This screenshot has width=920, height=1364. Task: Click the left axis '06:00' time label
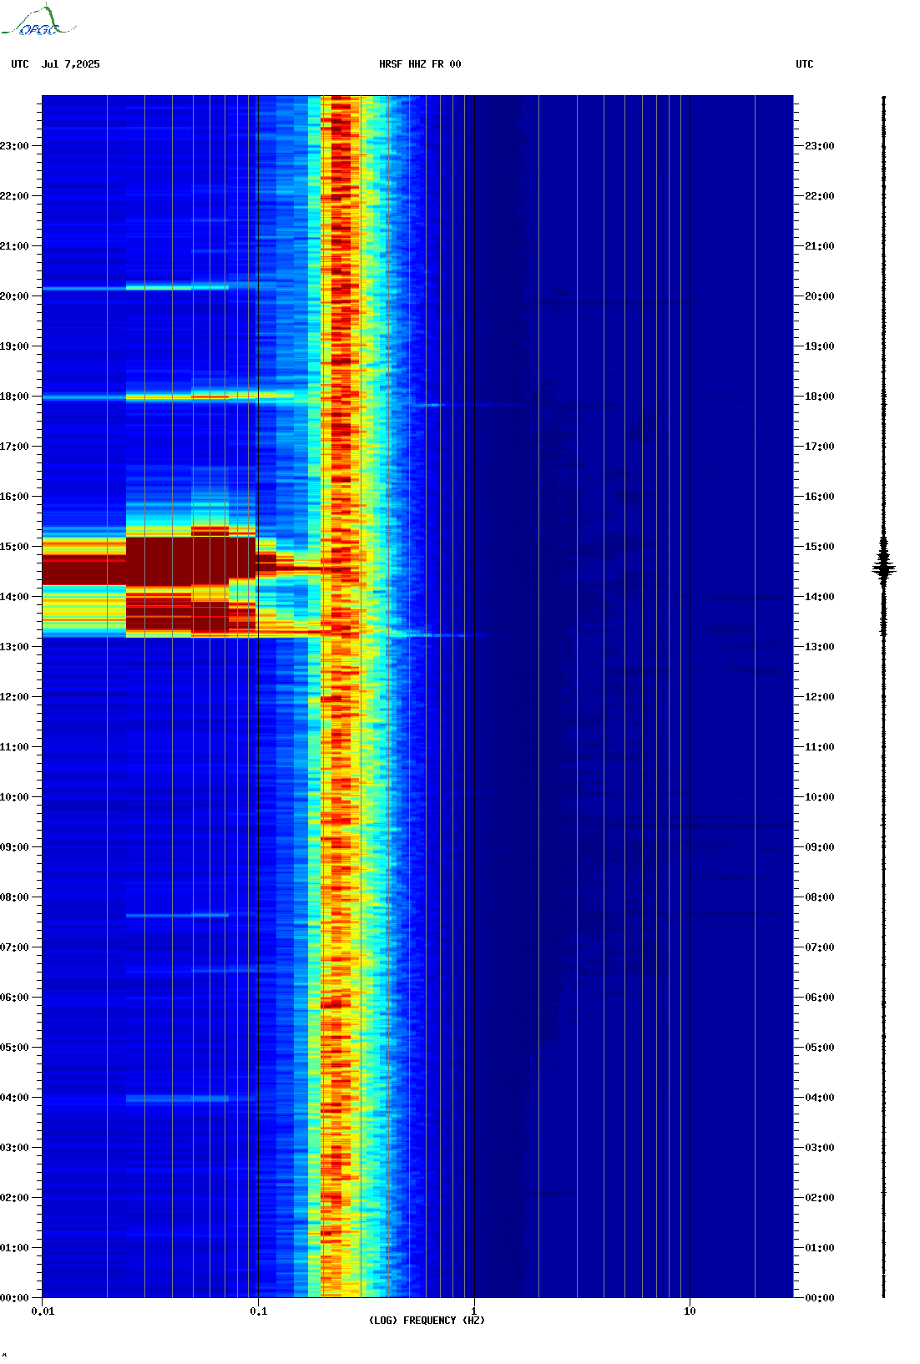[x=14, y=998]
